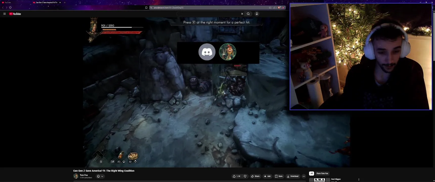The width and height of the screenshot is (435, 182).
Task: Open site information icon in the address bar
Action: [151, 8]
